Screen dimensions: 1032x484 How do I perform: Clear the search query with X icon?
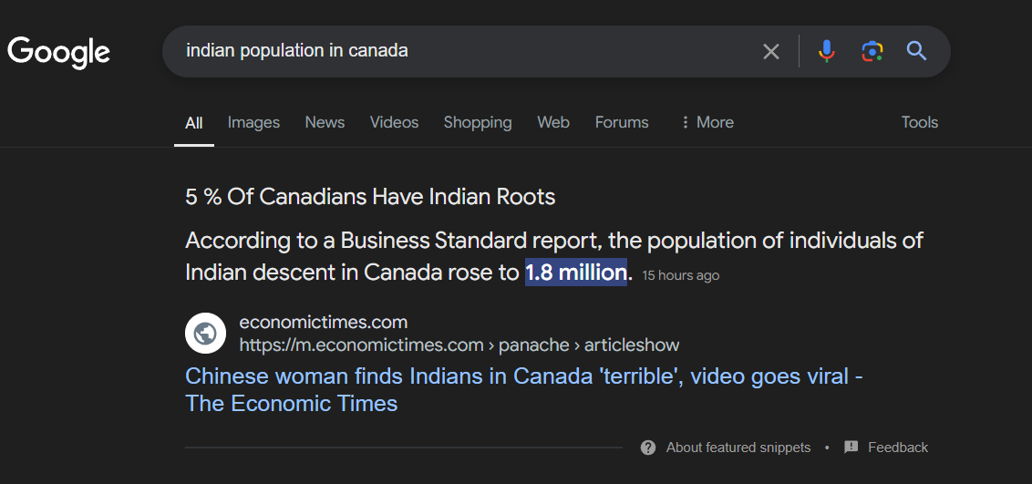coord(770,51)
